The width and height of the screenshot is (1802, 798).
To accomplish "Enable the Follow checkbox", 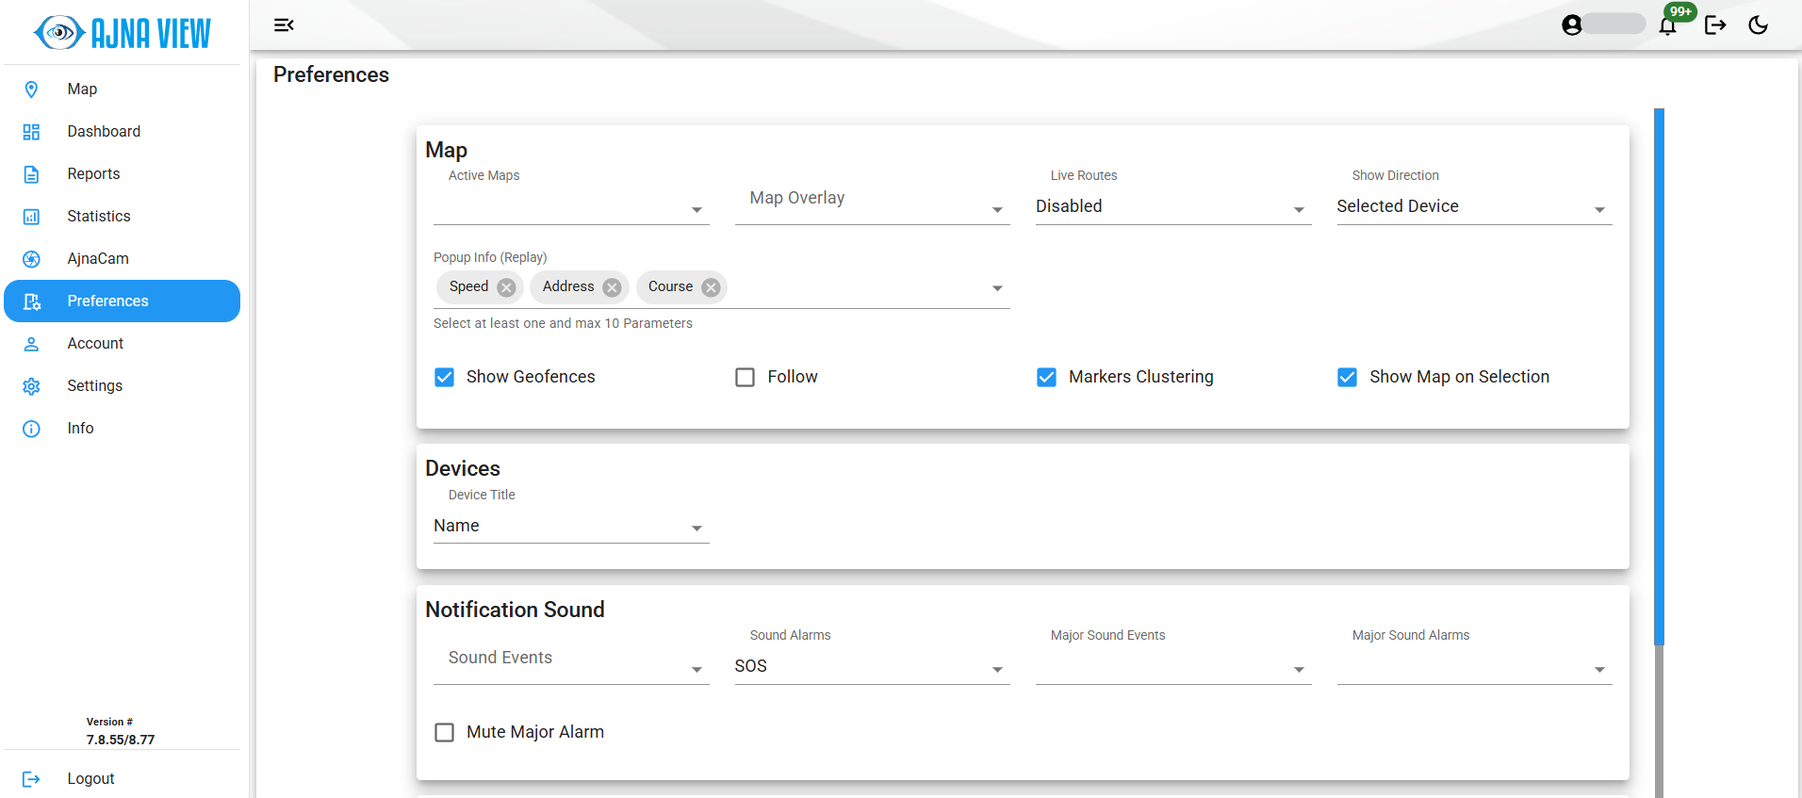I will click(745, 377).
